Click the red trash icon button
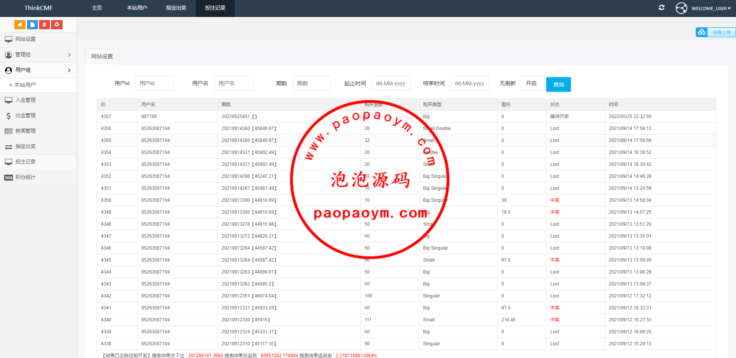The height and width of the screenshot is (358, 736). pos(44,25)
